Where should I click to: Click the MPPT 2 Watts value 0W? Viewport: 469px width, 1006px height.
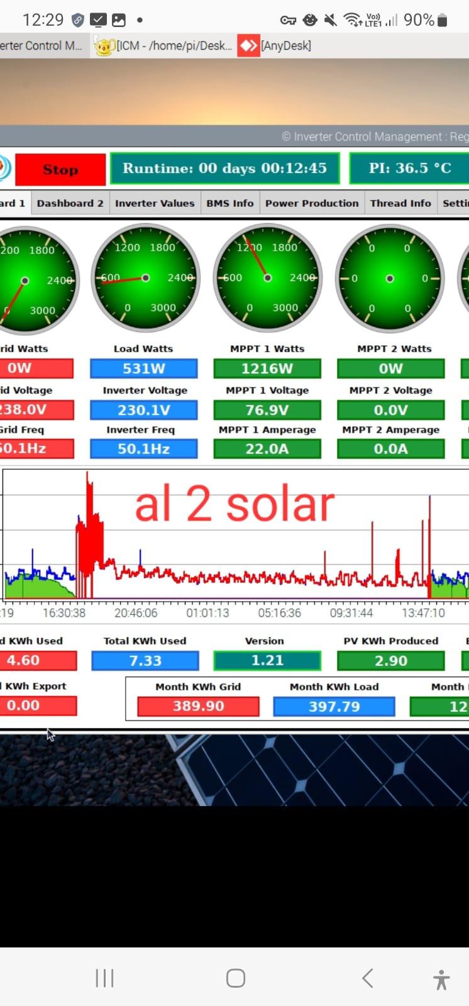click(390, 368)
